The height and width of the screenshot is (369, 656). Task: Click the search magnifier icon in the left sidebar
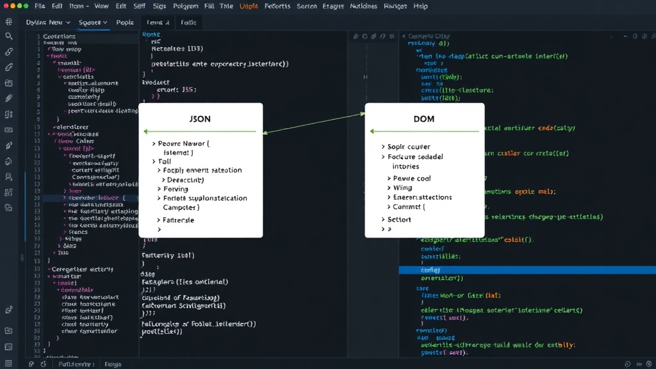(x=9, y=37)
